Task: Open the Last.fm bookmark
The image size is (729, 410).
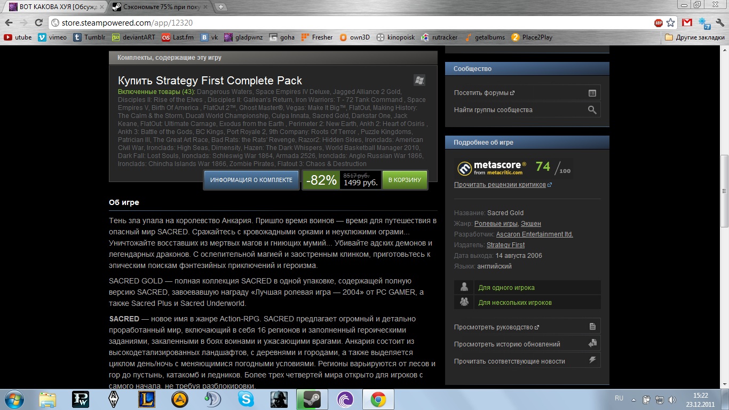Action: (x=178, y=37)
